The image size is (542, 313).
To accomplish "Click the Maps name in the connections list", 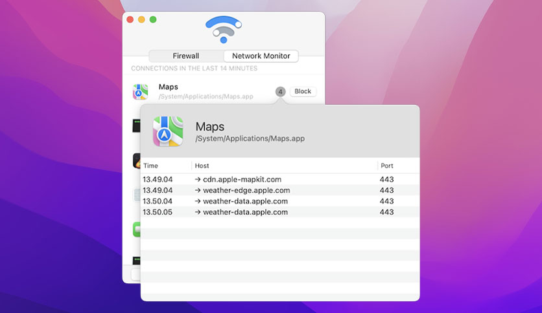I will click(169, 87).
